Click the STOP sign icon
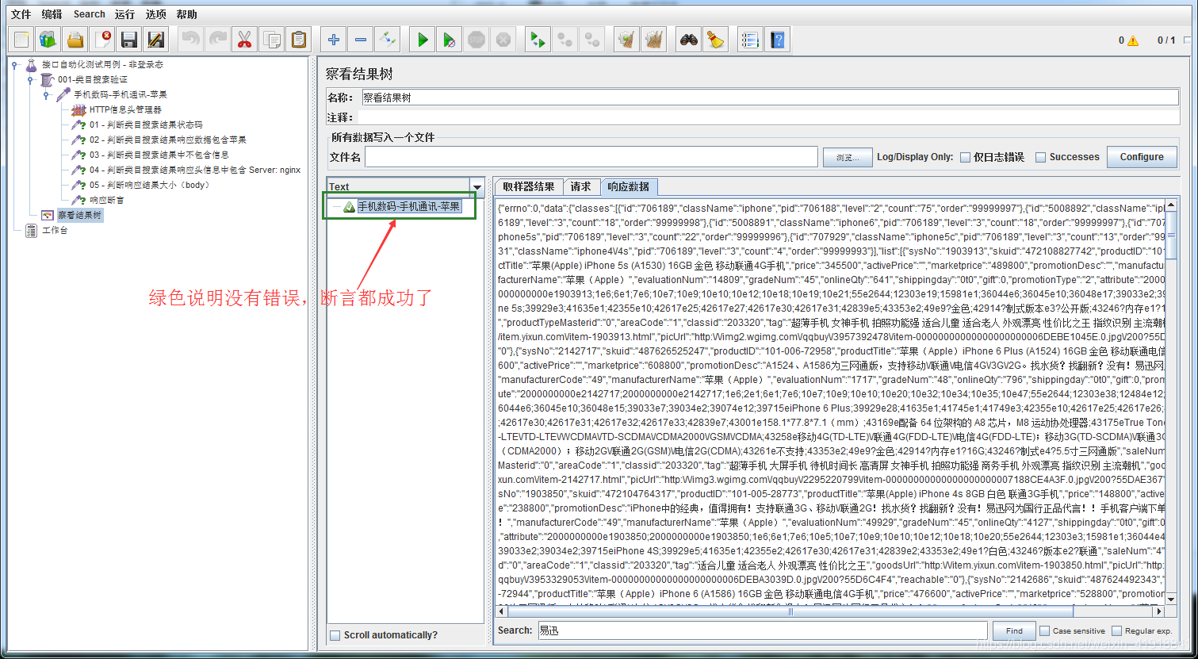 click(477, 39)
